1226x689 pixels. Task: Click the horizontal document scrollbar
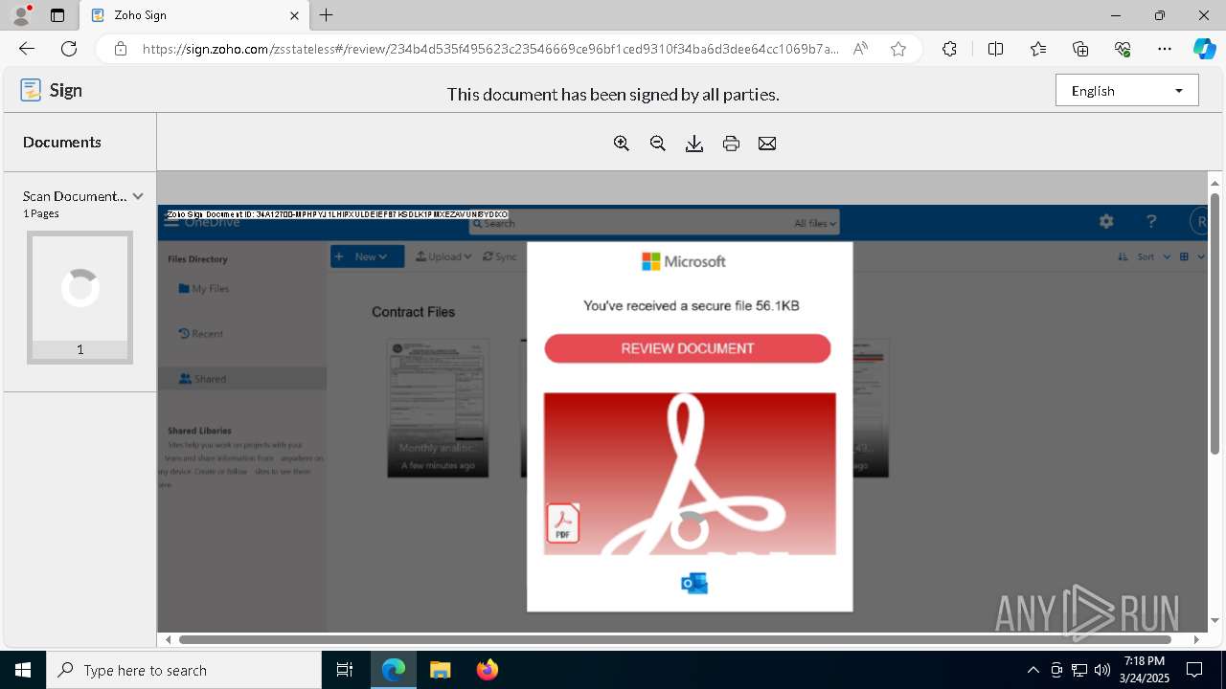point(675,639)
